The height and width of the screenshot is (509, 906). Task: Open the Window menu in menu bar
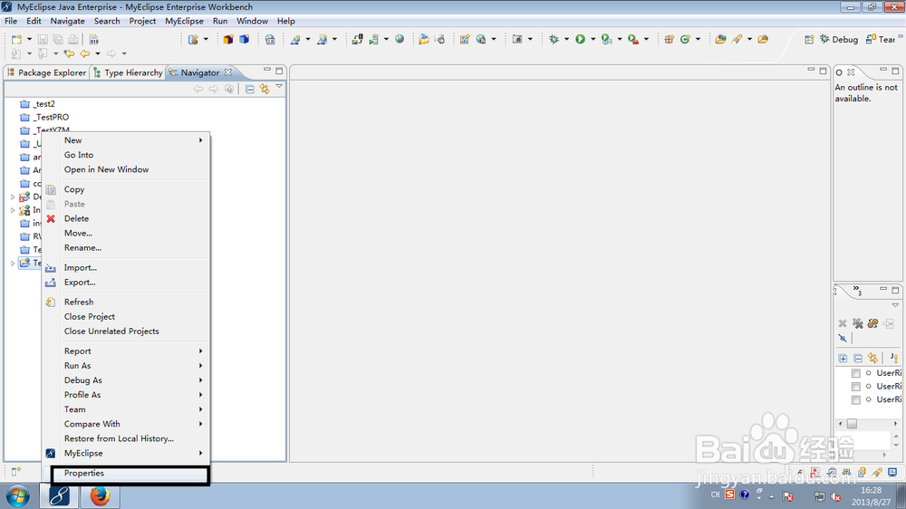(x=252, y=21)
